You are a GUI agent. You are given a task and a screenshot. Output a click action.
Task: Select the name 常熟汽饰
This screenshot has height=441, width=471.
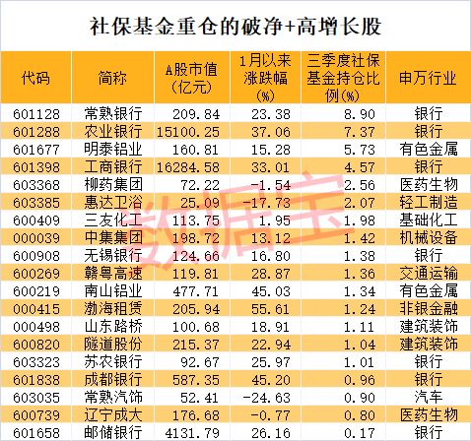point(113,397)
